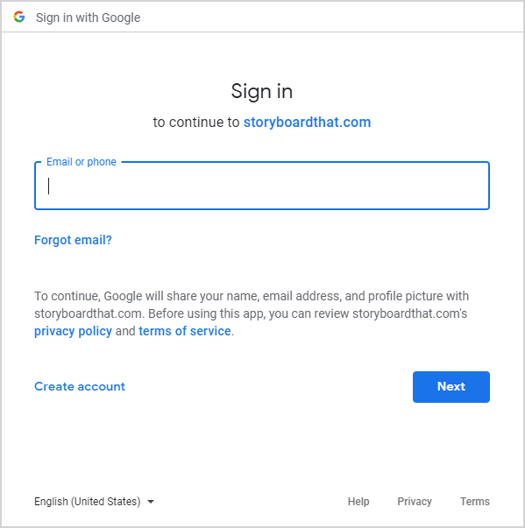This screenshot has height=528, width=525.
Task: Click the data sharing disclosure paragraph
Action: (x=252, y=313)
